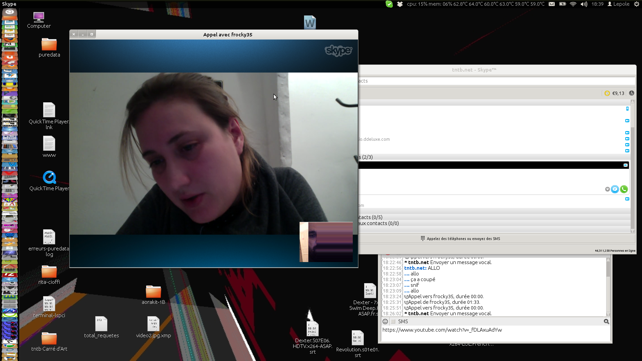Click the self-view video thumbnail
Screen dimensions: 642x361
[326, 242]
